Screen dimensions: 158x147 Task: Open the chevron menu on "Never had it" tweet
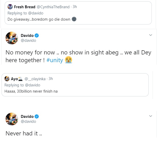(151, 116)
